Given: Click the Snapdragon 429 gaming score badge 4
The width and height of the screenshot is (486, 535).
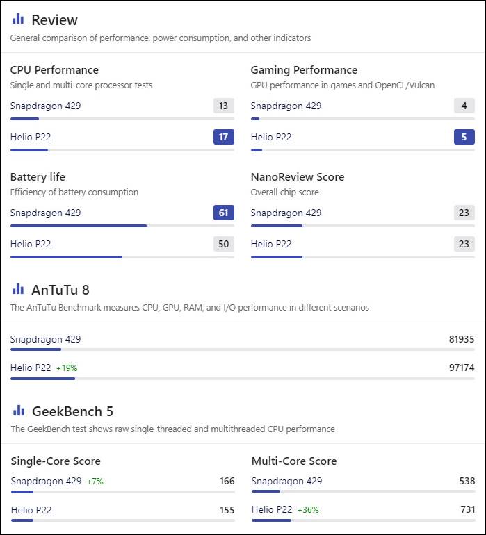Looking at the screenshot, I should click(x=464, y=106).
